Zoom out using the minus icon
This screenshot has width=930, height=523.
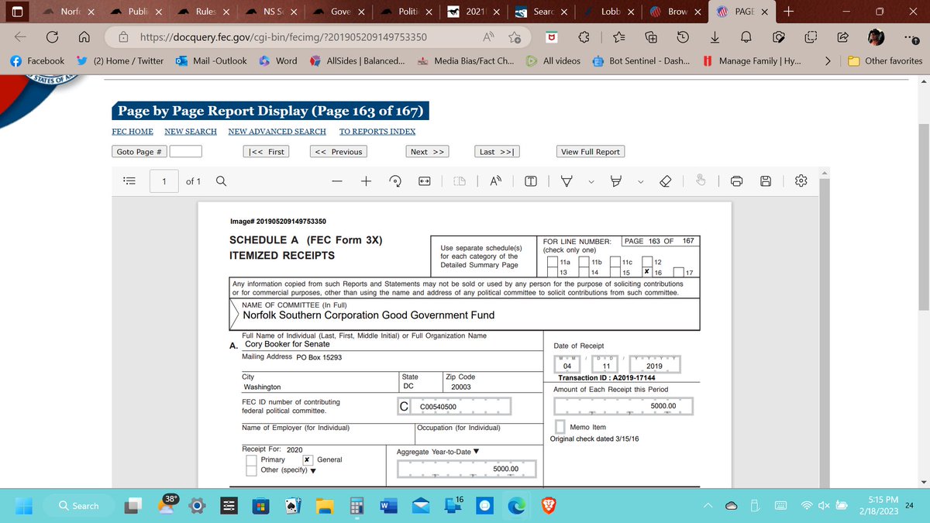(x=336, y=181)
